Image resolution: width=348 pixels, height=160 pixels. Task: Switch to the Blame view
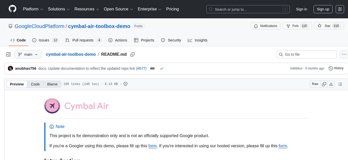tap(52, 84)
